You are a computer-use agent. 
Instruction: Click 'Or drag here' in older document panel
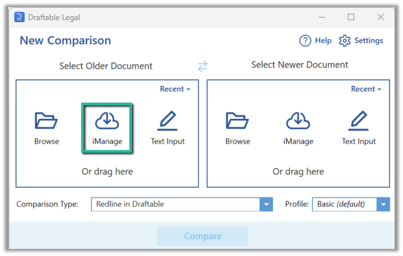(107, 172)
